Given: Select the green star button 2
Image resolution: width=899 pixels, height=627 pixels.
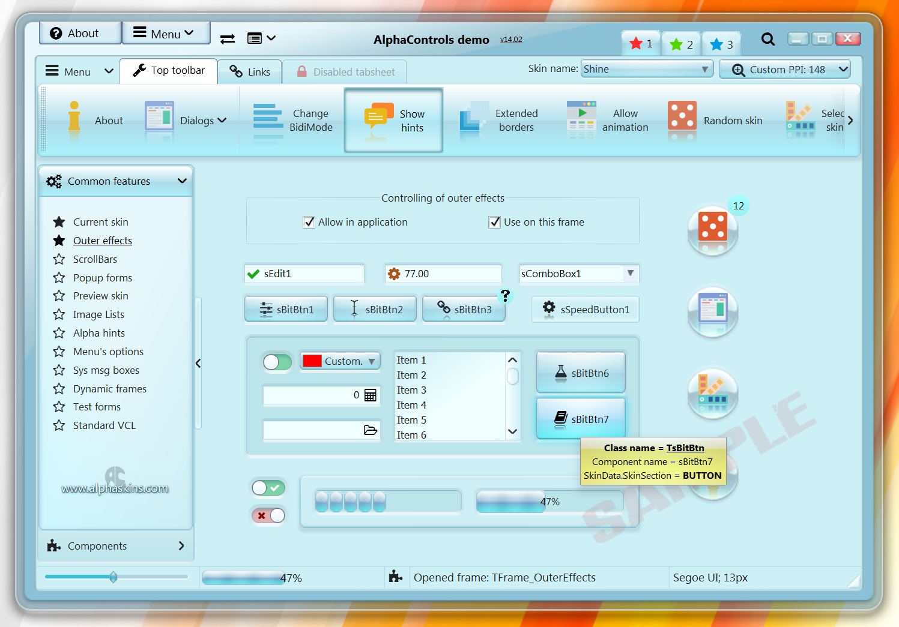Looking at the screenshot, I should [681, 44].
